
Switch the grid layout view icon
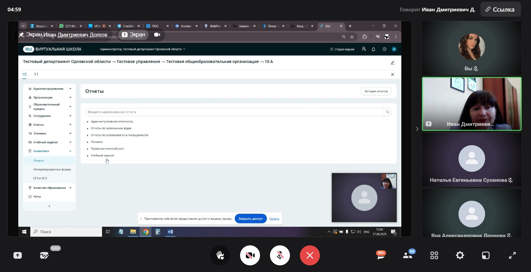click(x=434, y=255)
